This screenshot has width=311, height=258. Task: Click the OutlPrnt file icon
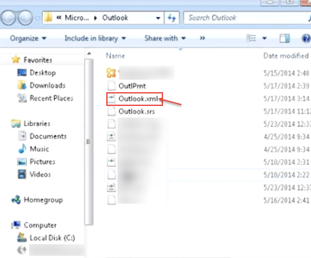(x=111, y=86)
